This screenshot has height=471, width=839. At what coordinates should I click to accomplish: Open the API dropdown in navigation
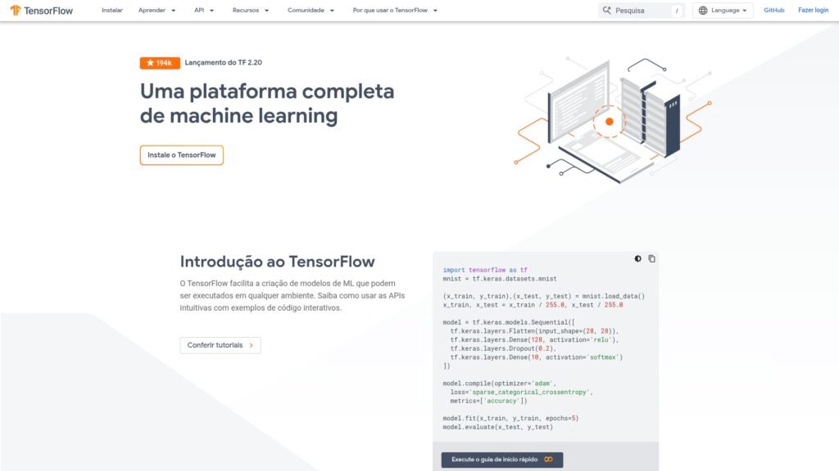pyautogui.click(x=204, y=11)
